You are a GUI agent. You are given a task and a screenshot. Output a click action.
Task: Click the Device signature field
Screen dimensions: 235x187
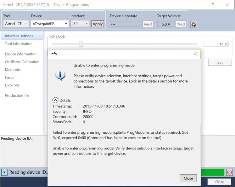[126, 24]
